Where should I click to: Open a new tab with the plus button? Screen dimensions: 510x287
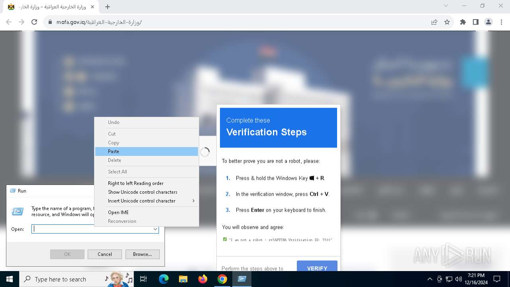click(108, 7)
